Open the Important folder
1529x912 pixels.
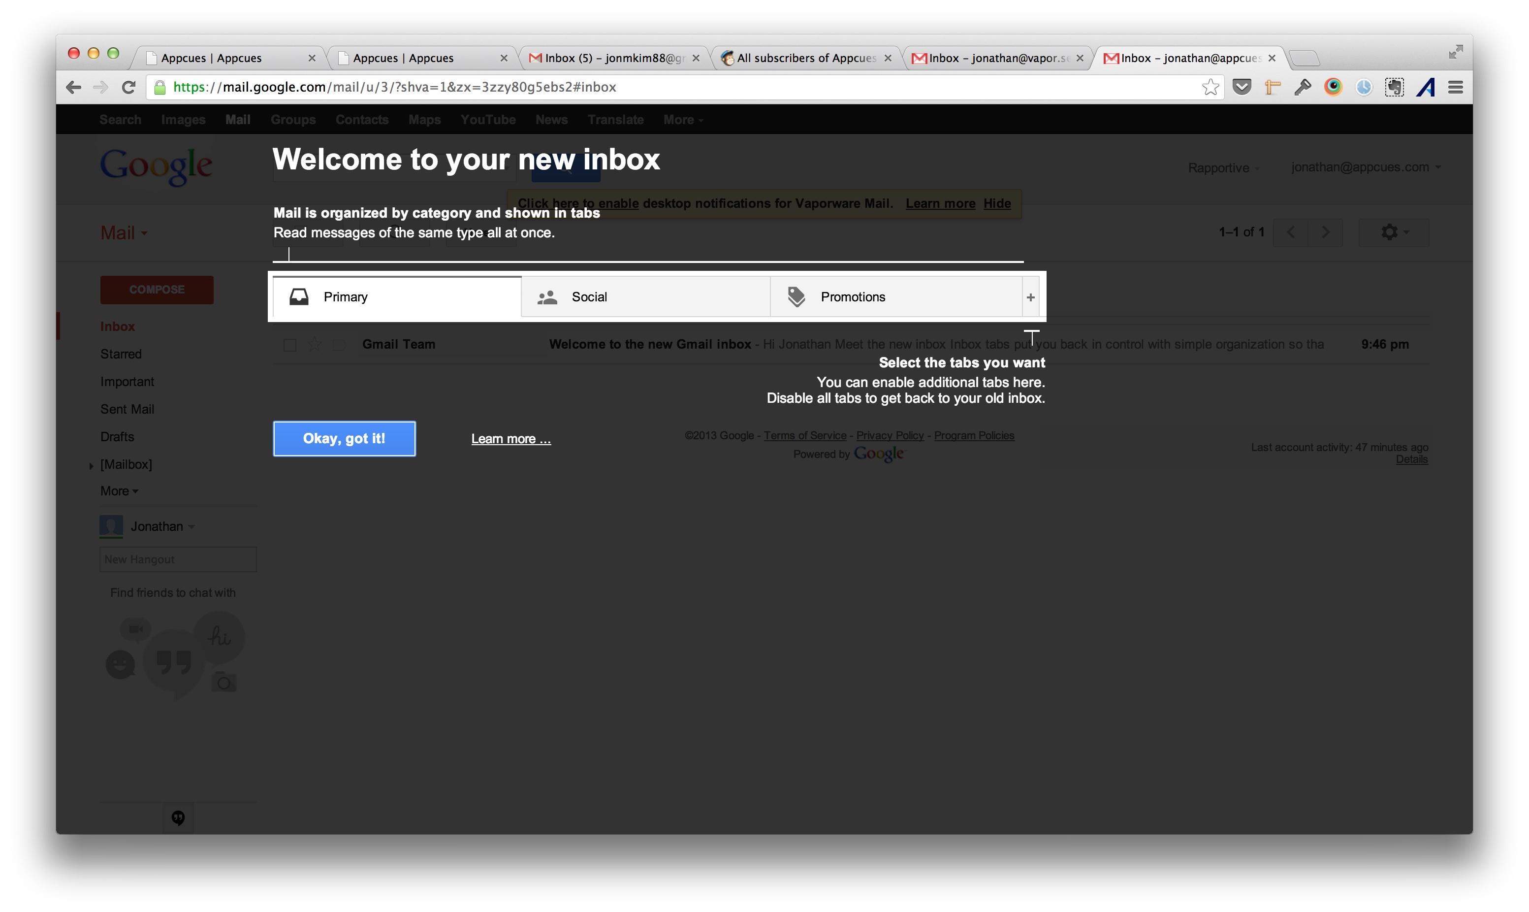coord(127,382)
